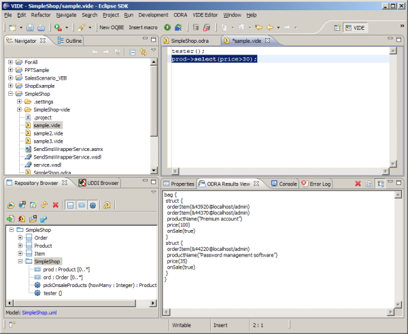Viewport: 408px width, 334px height.
Task: Click the pencil search tool icon
Action: click(82, 27)
